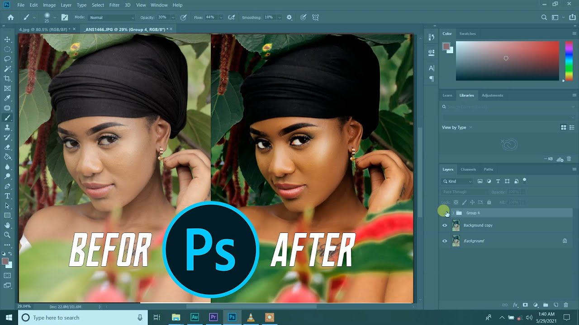Viewport: 579px width, 325px height.
Task: Switch to the Channels tab
Action: coord(468,169)
